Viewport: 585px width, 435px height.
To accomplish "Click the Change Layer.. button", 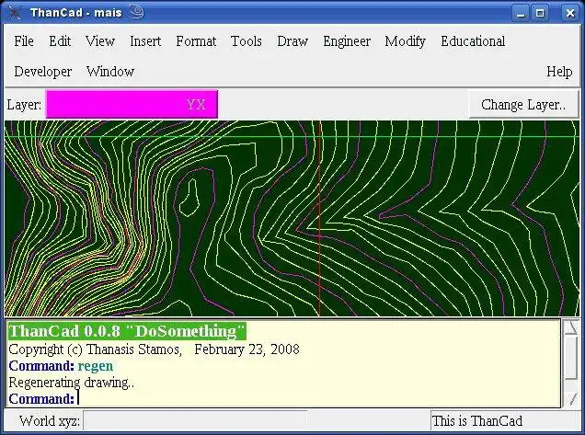I will [523, 105].
